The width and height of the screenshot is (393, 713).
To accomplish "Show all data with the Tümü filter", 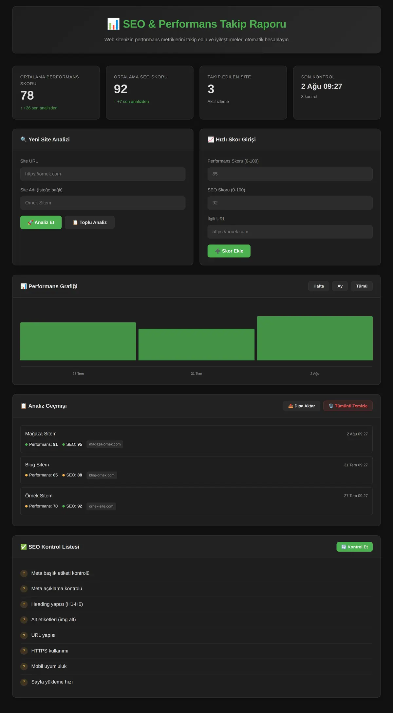I will (x=362, y=286).
